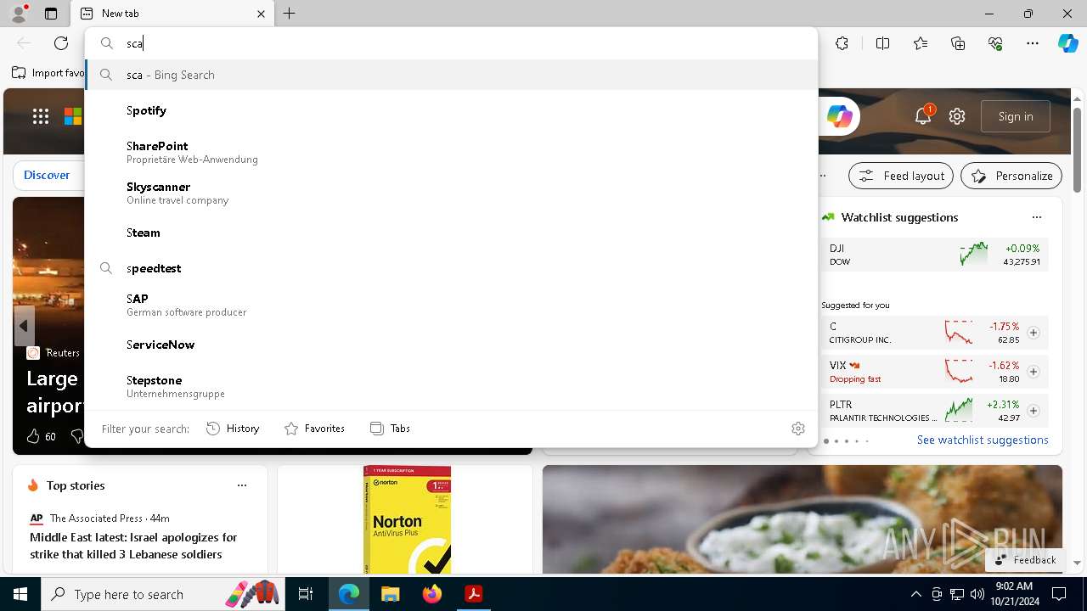This screenshot has height=611, width=1087.
Task: Refresh the page with the reload icon
Action: coord(61,43)
